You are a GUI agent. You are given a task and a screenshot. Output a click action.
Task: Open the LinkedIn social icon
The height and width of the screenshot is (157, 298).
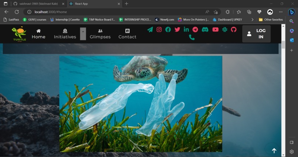tap(186, 29)
